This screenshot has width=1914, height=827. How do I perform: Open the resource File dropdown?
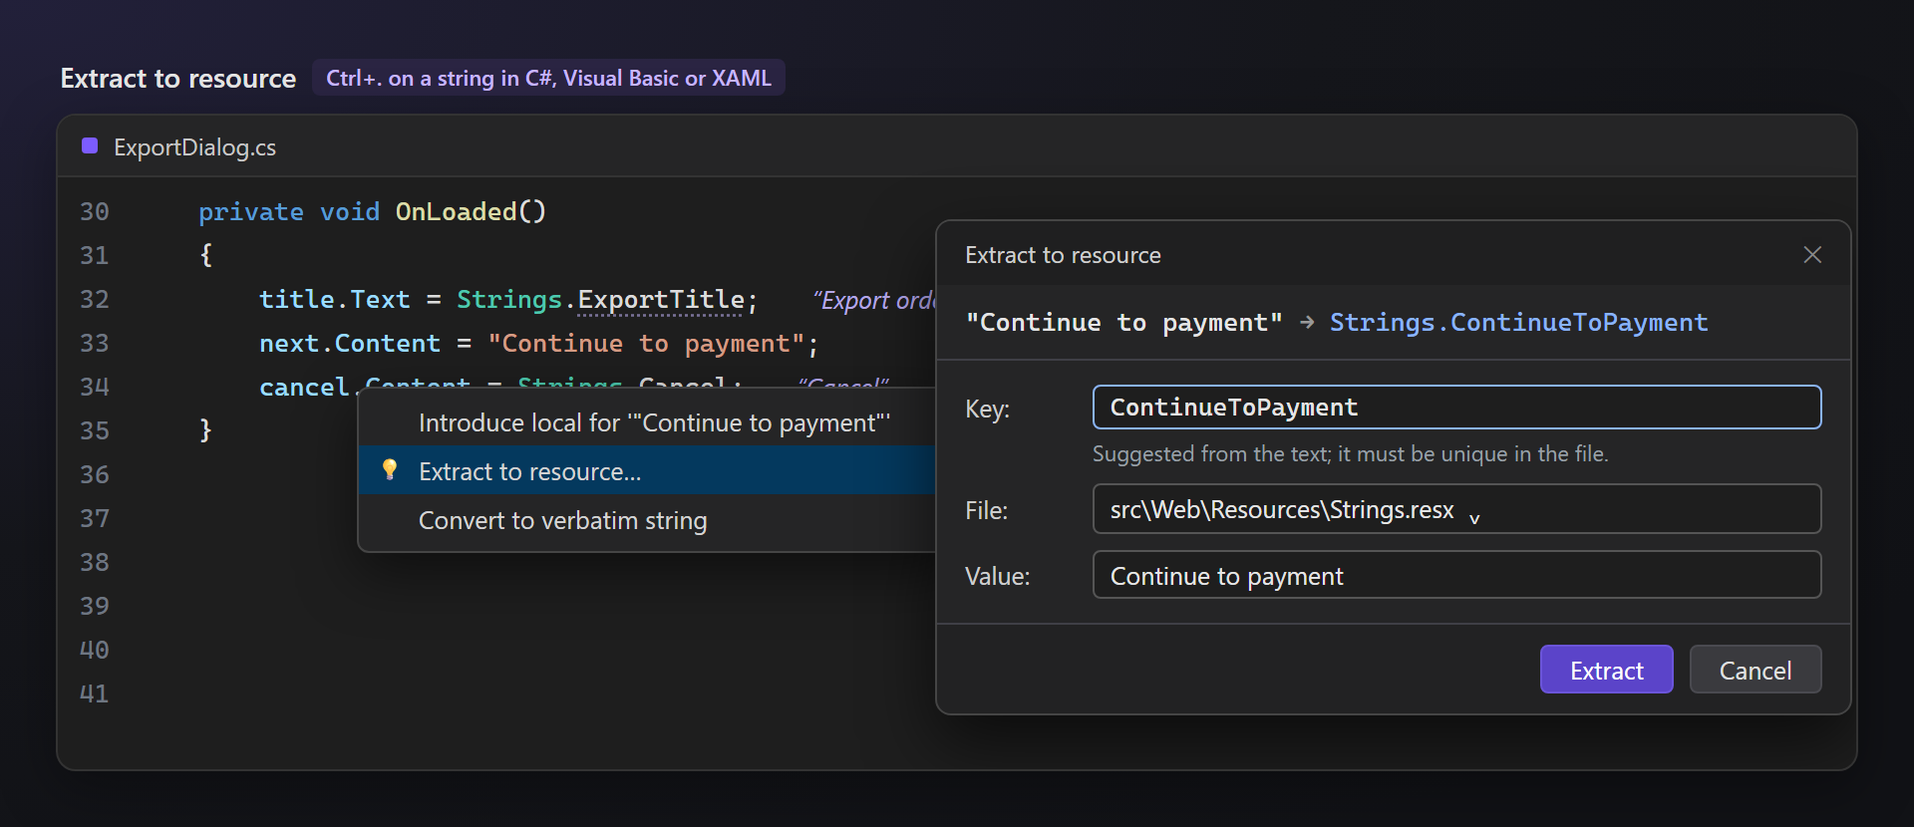pyautogui.click(x=1456, y=509)
